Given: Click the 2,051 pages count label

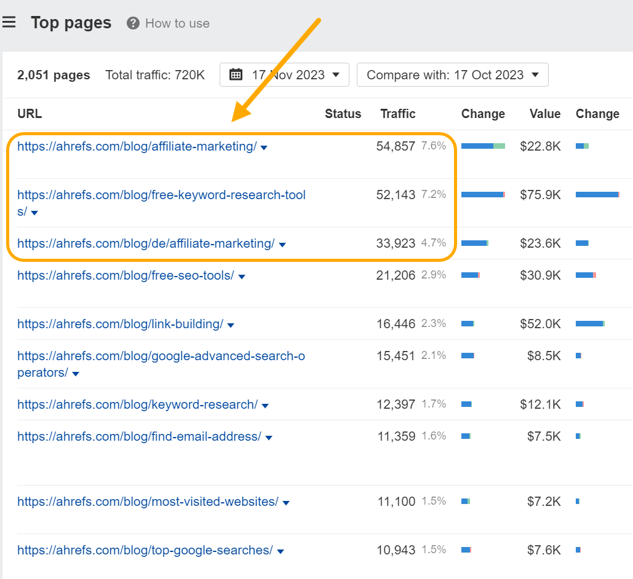Looking at the screenshot, I should click(54, 74).
